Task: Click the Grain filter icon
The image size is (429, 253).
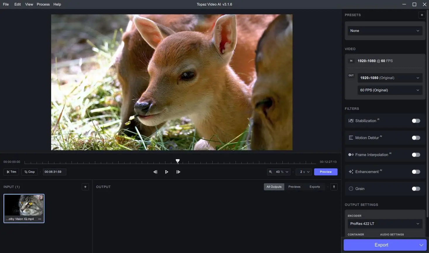Action: pos(351,189)
